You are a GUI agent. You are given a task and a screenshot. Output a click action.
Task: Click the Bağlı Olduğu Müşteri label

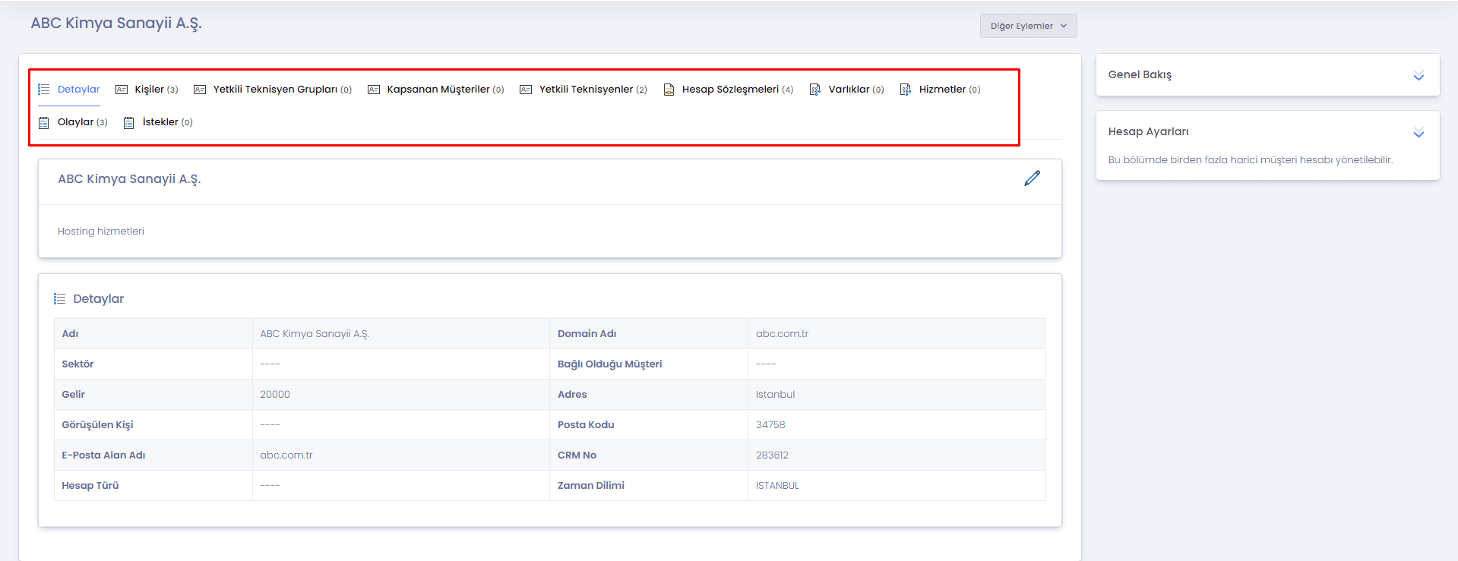609,364
